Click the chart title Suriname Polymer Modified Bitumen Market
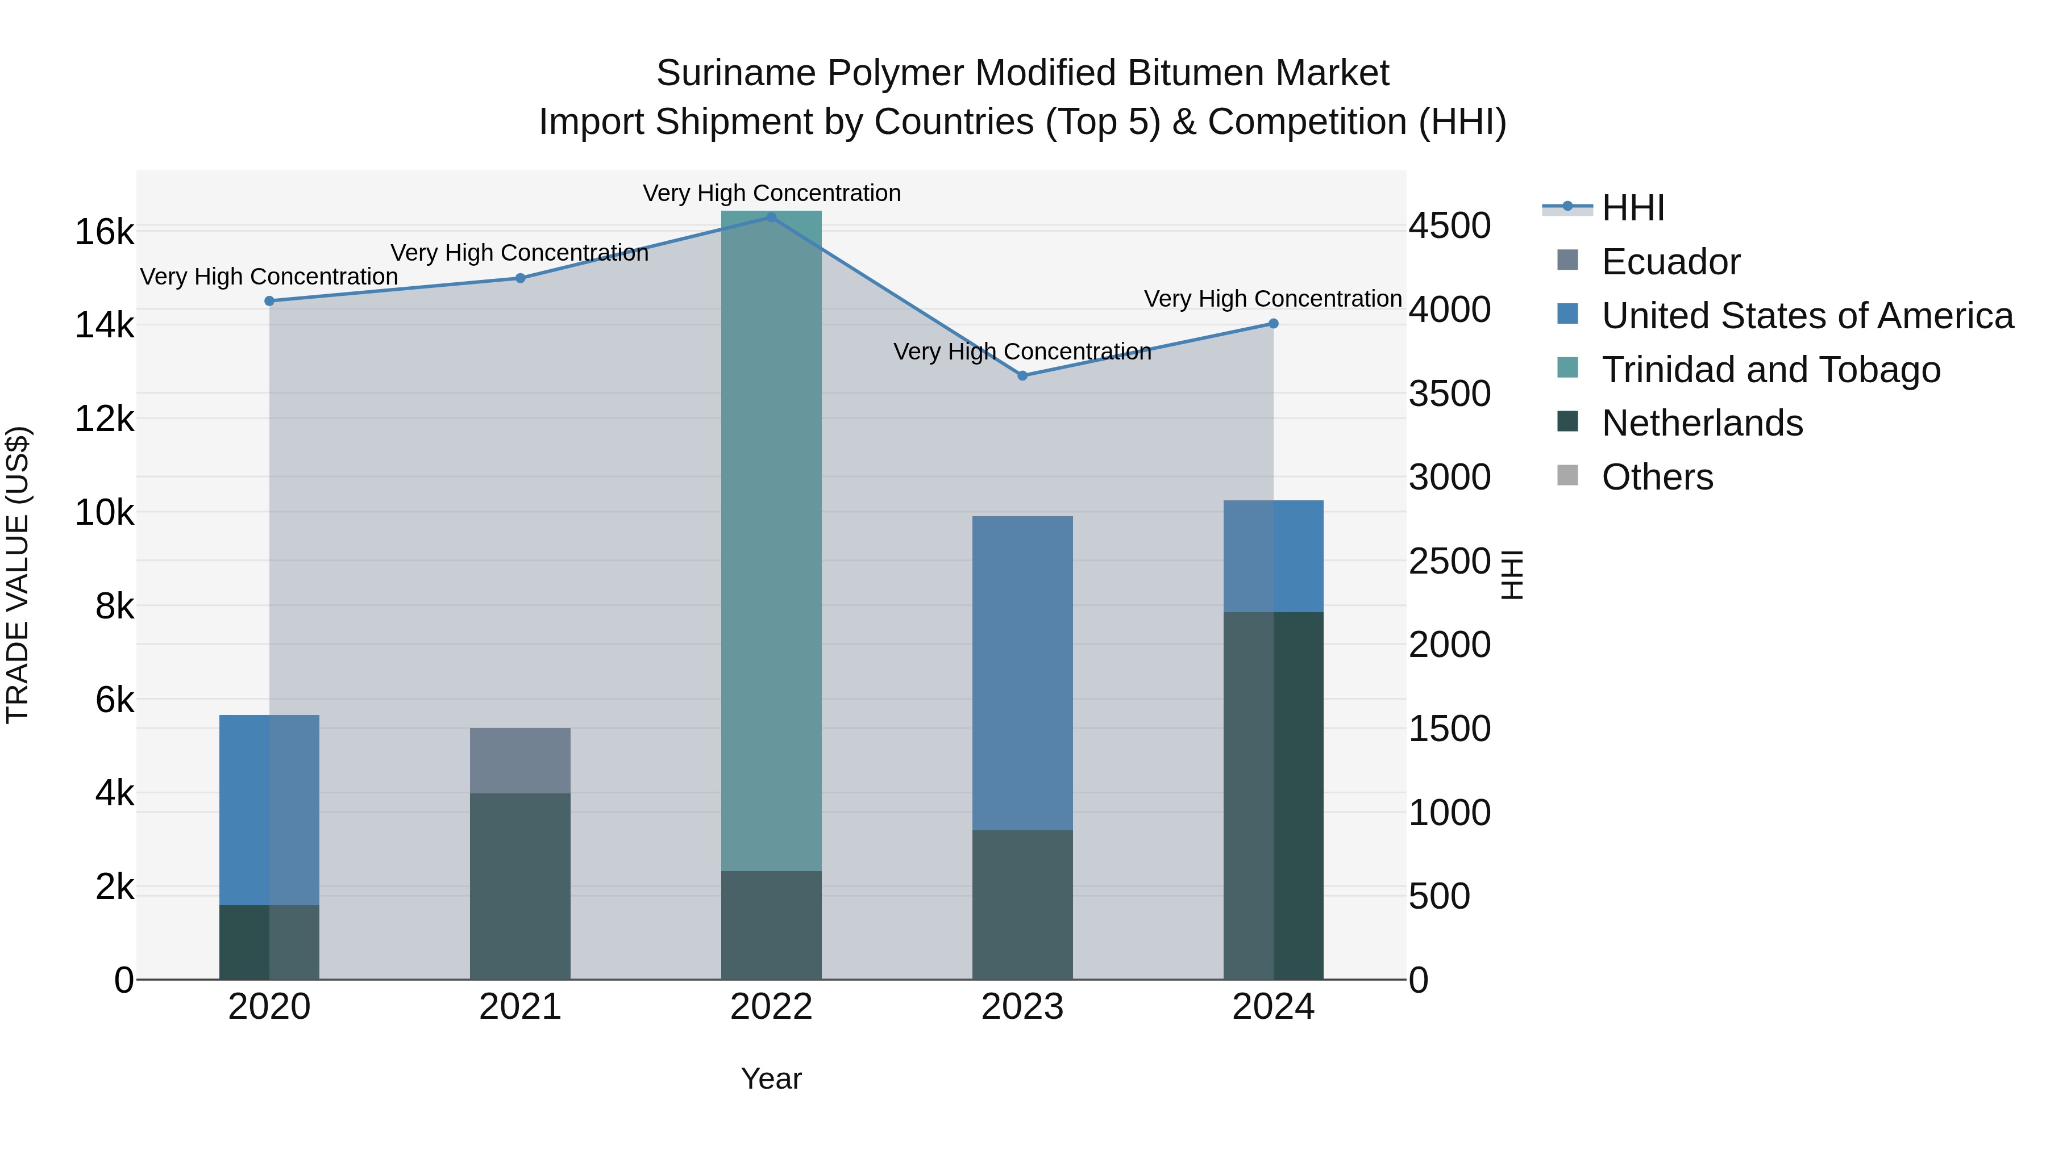The height and width of the screenshot is (1150, 2046). point(1023,73)
